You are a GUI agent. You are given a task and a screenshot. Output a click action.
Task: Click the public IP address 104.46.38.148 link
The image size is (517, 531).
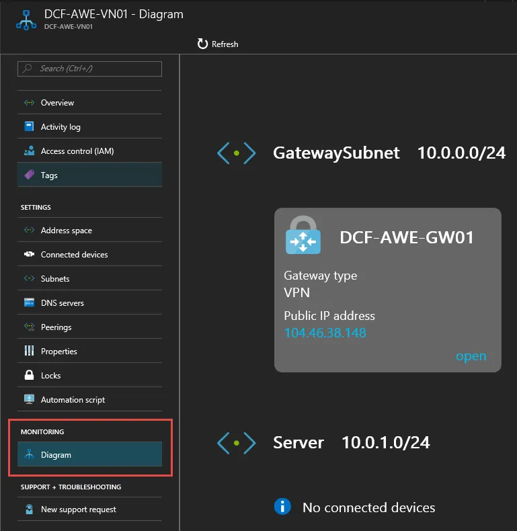click(x=325, y=333)
